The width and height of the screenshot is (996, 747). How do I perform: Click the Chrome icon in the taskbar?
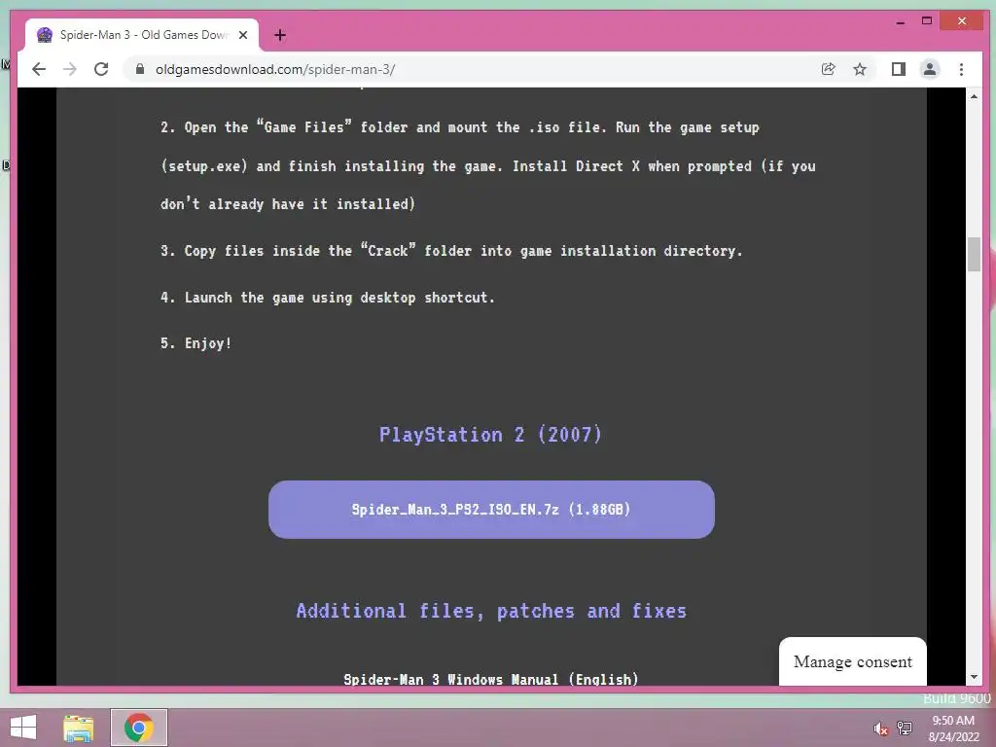[138, 728]
